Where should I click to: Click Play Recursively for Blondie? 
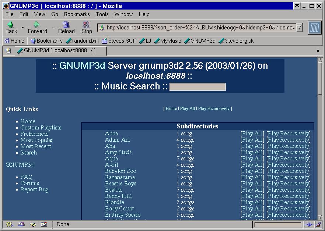point(288,202)
